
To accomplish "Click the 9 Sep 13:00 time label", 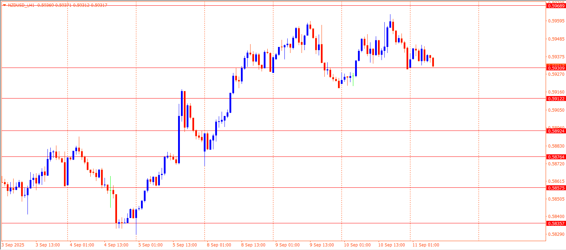I will pyautogui.click(x=322, y=245).
